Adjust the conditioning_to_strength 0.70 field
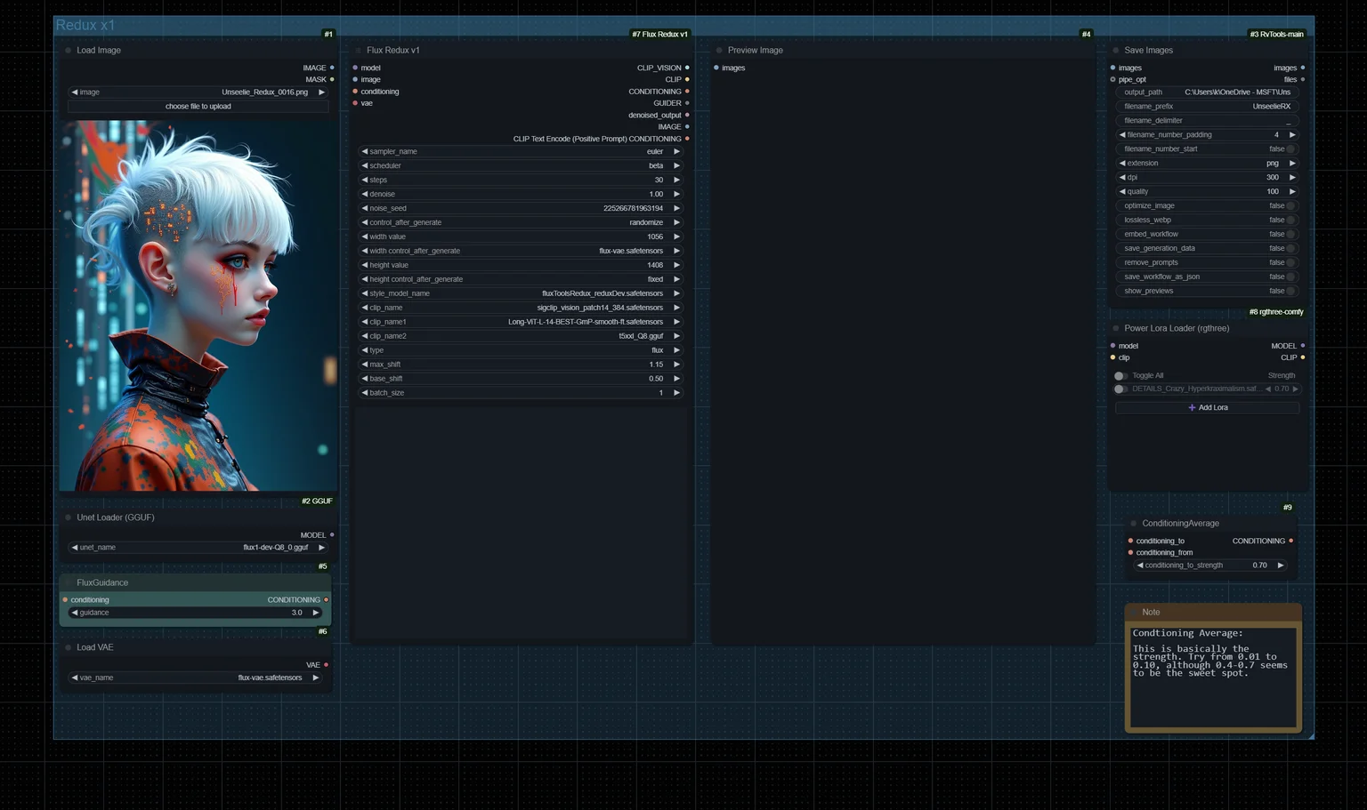 (1210, 565)
